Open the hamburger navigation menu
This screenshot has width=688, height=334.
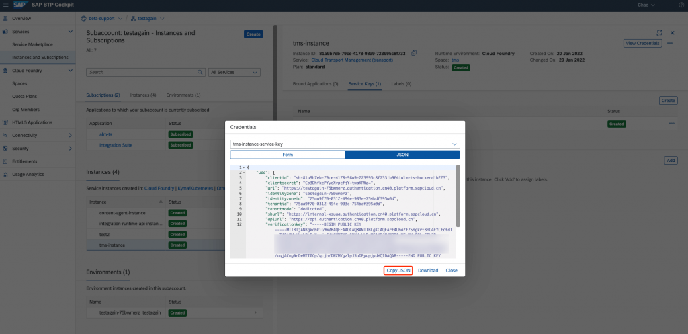click(x=5, y=5)
